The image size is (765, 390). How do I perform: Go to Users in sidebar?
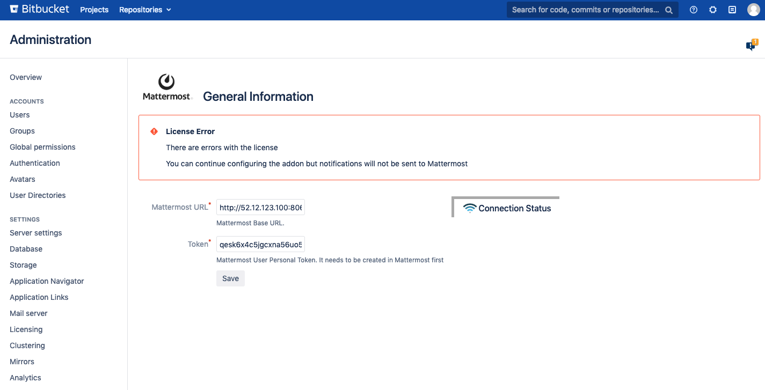[20, 115]
